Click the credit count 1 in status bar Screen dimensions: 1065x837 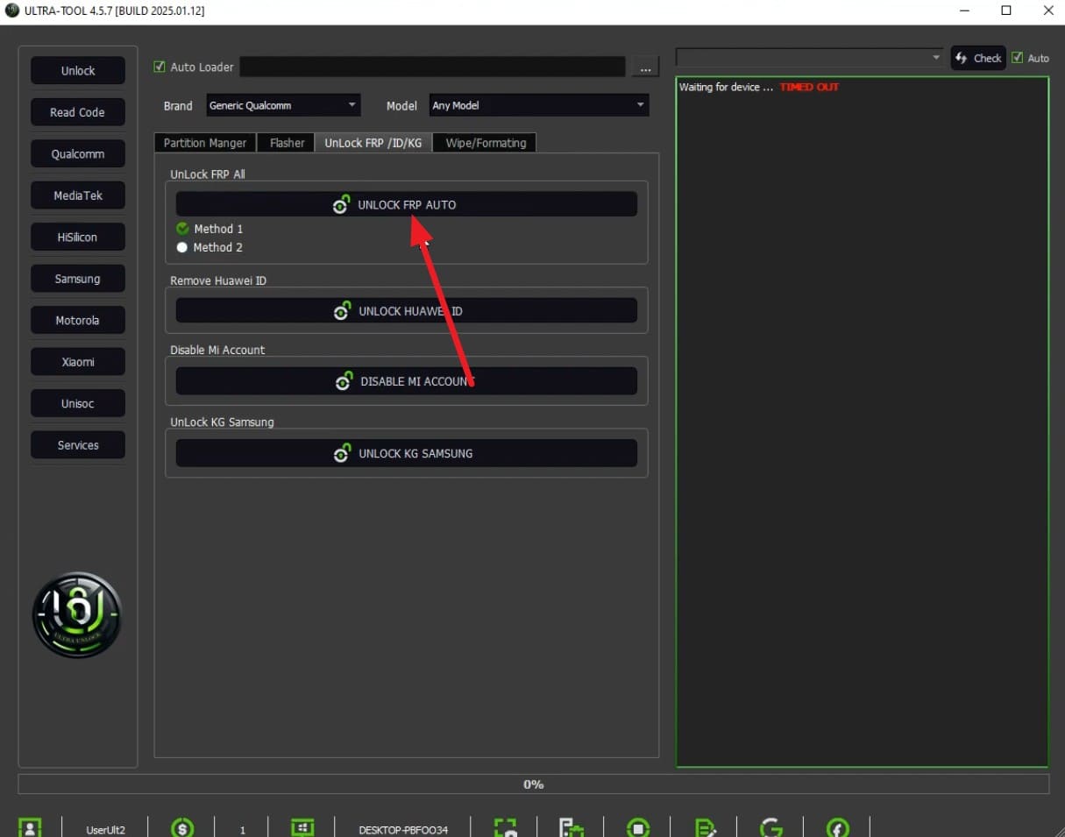[x=243, y=829]
